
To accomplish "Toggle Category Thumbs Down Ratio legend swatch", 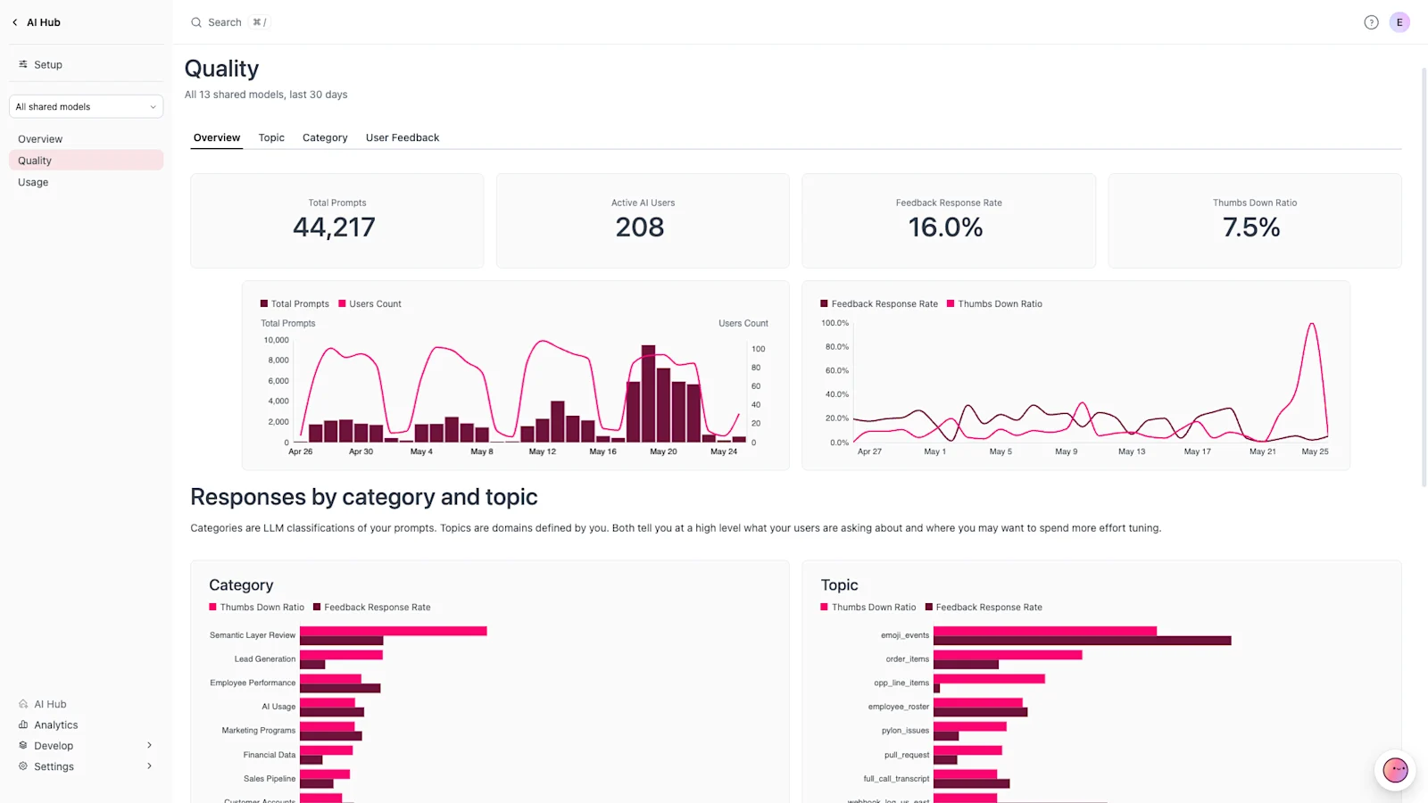I will (x=212, y=607).
